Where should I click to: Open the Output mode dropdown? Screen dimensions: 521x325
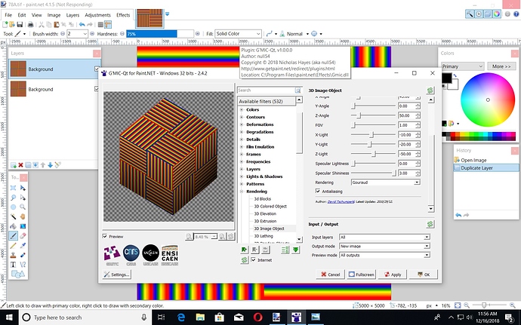pos(385,246)
